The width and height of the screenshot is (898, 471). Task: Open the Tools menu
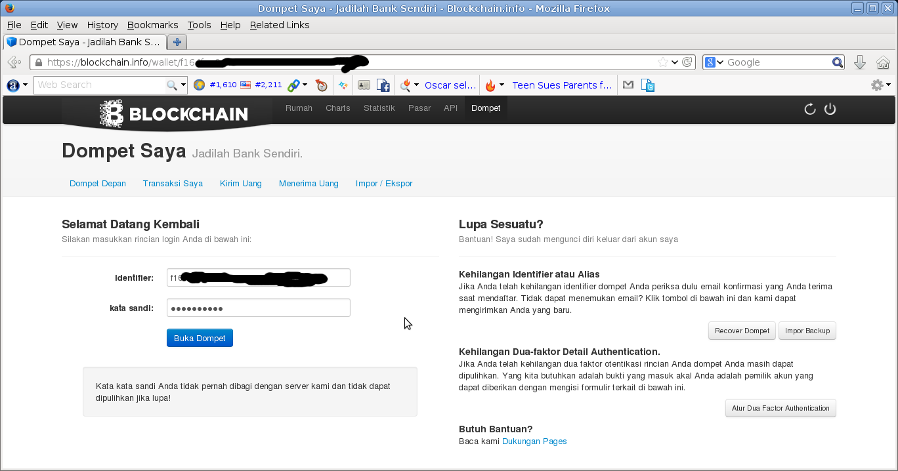tap(199, 25)
